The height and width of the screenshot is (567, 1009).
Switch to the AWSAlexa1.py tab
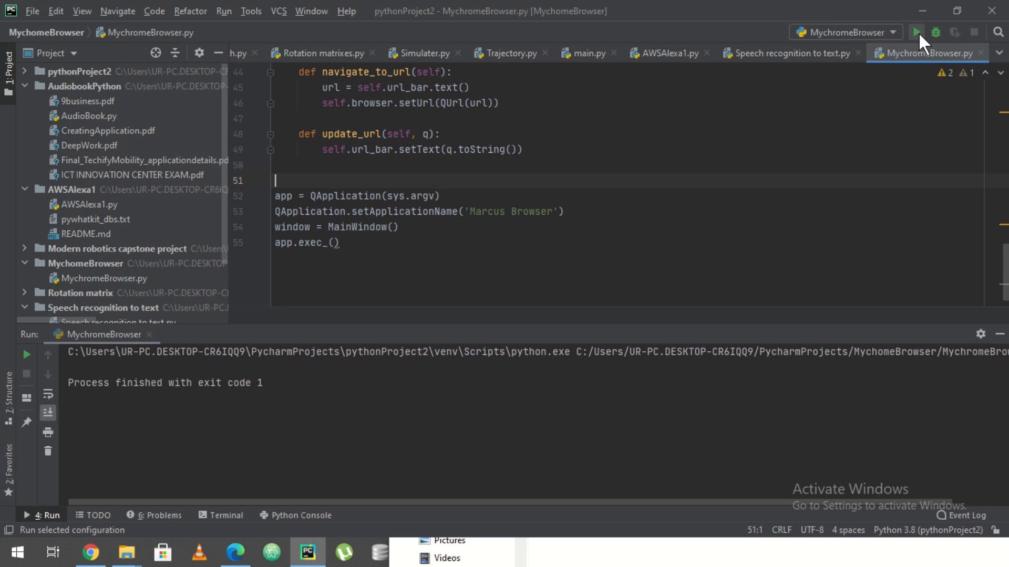click(x=670, y=53)
